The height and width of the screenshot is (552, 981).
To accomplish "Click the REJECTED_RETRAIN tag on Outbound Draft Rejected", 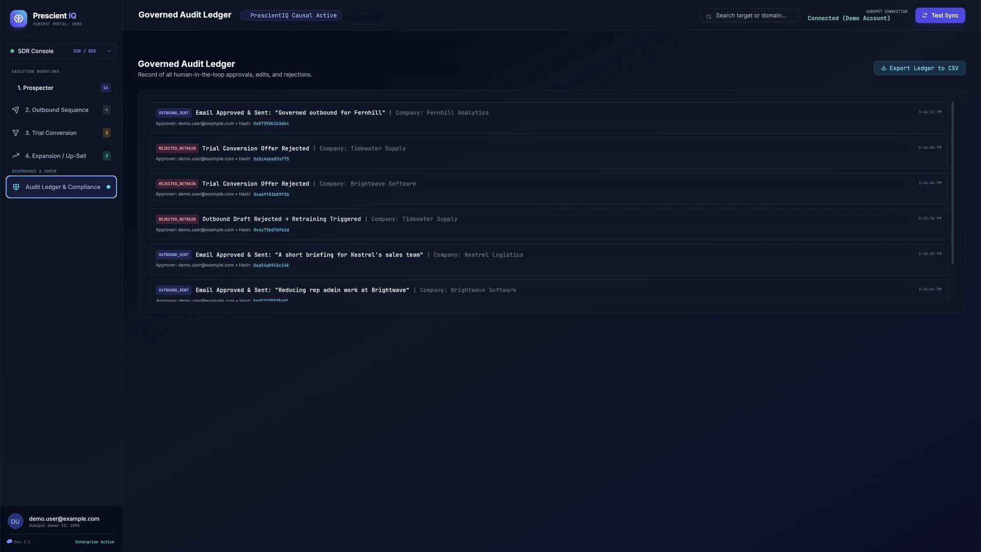I will point(177,219).
